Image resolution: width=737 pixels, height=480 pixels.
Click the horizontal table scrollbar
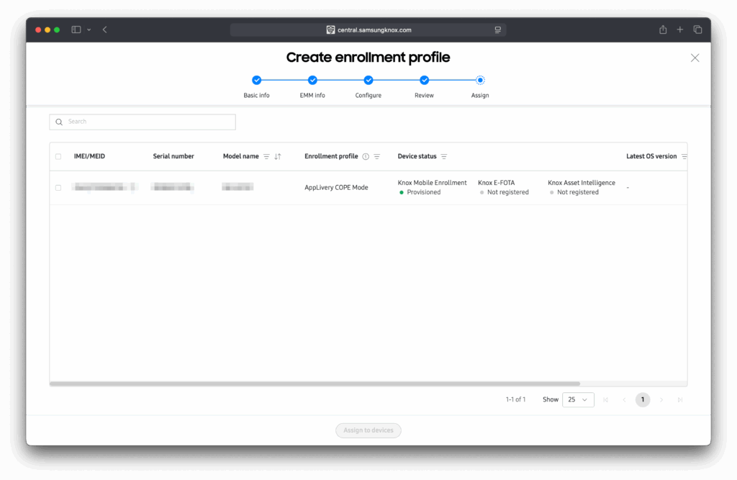(x=315, y=384)
